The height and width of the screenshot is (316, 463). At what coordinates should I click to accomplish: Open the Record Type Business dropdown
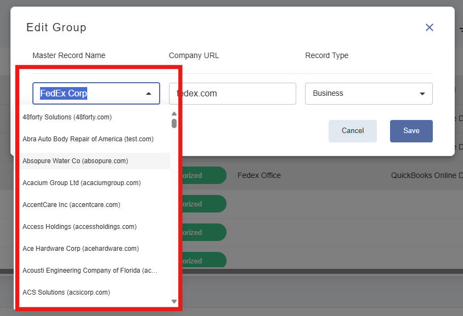(x=369, y=94)
